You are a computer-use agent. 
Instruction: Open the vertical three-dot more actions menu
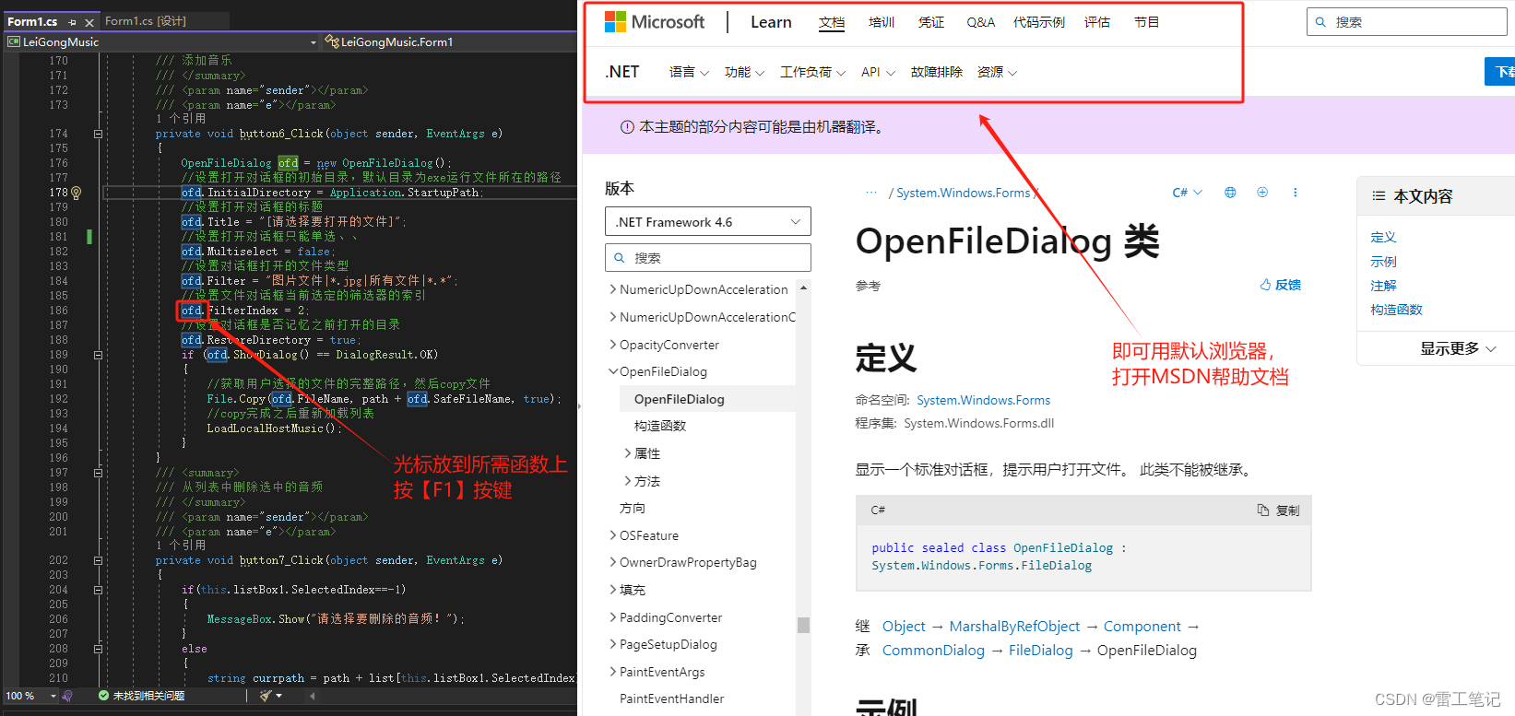[x=1296, y=193]
